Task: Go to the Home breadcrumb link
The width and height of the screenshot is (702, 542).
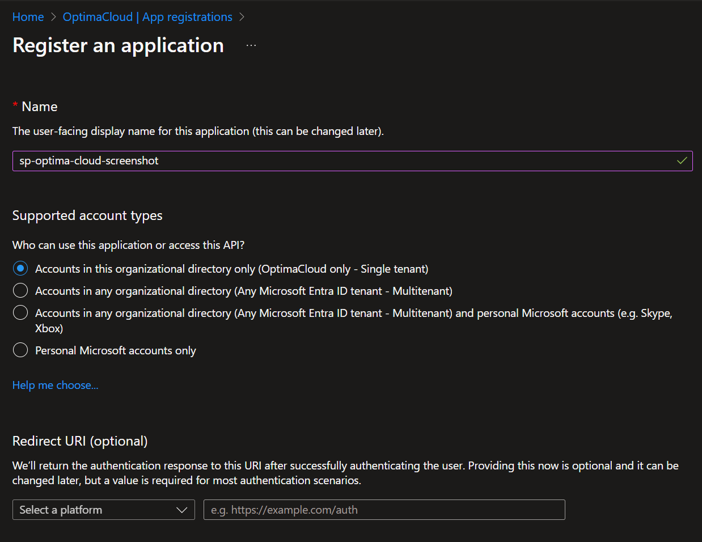Action: click(28, 17)
